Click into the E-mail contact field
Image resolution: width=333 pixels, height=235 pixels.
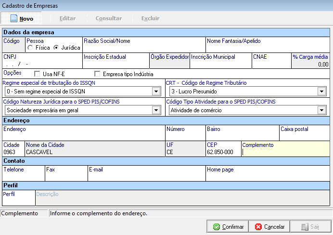(146, 176)
